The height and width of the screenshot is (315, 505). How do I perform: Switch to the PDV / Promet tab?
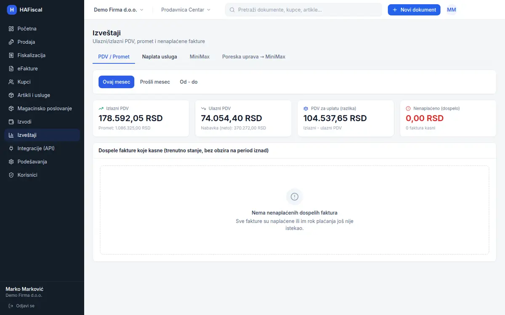114,57
